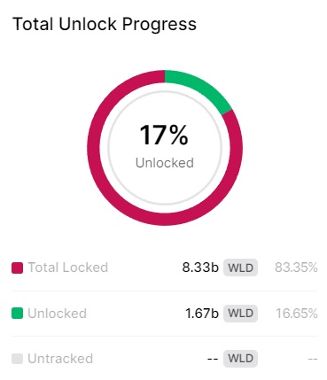Screen dimensions: 327x380
Task: Click the red Total Locked color swatch
Action: [x=17, y=268]
